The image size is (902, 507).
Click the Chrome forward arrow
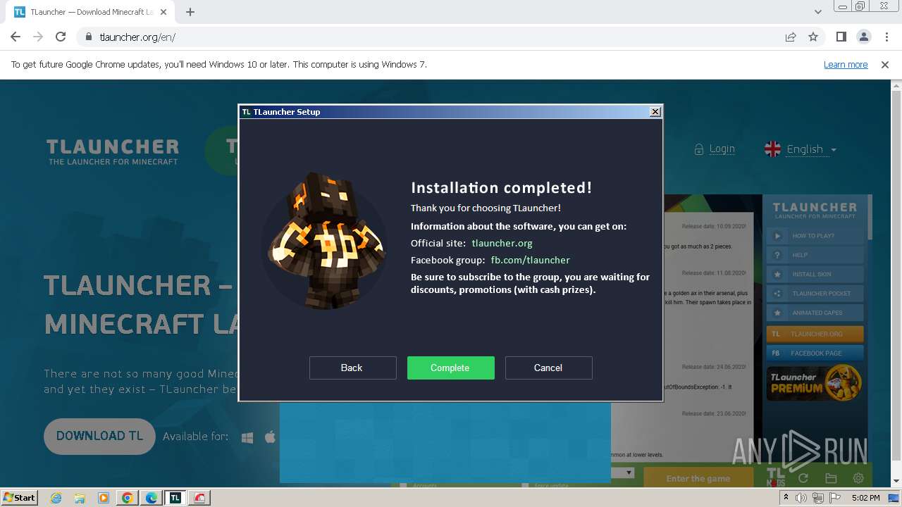coord(38,37)
